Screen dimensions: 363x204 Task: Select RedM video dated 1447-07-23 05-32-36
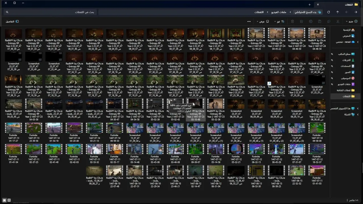pos(216,110)
